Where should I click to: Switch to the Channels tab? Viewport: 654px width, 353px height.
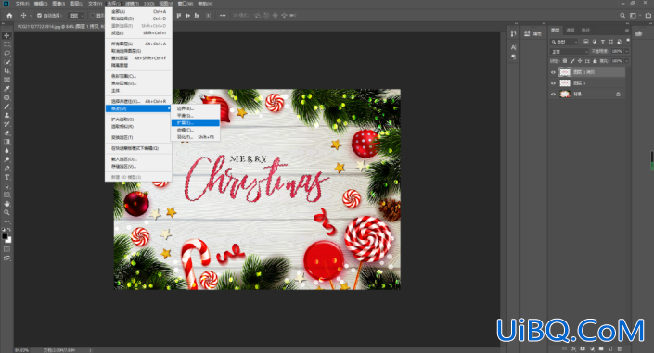pyautogui.click(x=571, y=30)
